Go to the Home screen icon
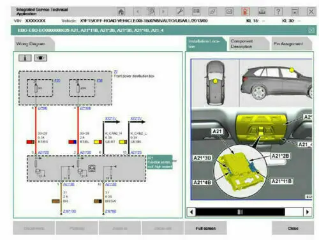This screenshot has height=240, width=319. 121,11
